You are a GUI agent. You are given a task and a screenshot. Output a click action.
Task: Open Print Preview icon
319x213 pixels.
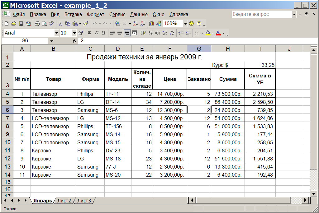coord(44,24)
